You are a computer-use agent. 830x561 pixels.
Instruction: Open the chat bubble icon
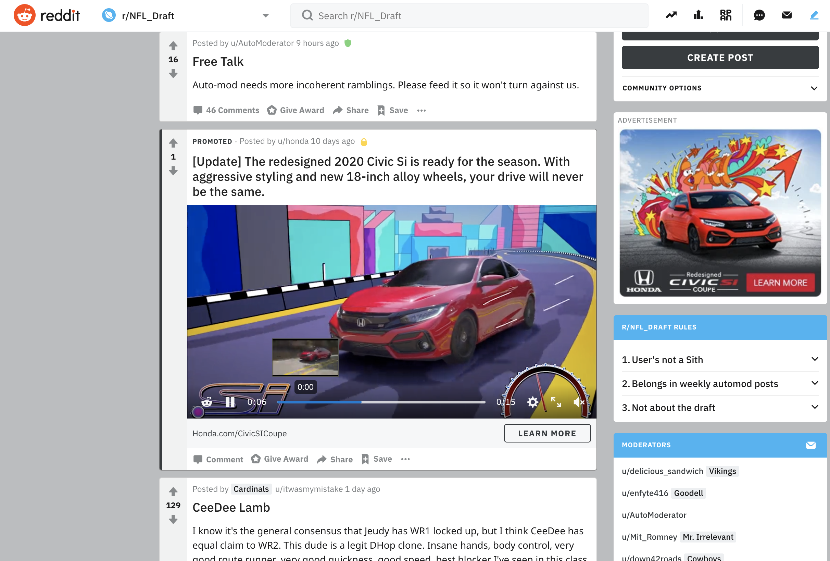759,15
